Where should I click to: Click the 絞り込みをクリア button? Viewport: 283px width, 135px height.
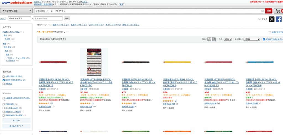16,126
